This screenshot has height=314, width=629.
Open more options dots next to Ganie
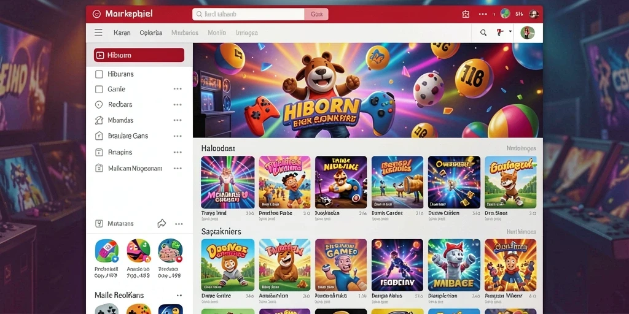tap(178, 90)
